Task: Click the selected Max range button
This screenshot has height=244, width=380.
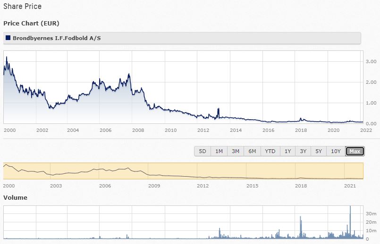Action: click(355, 151)
